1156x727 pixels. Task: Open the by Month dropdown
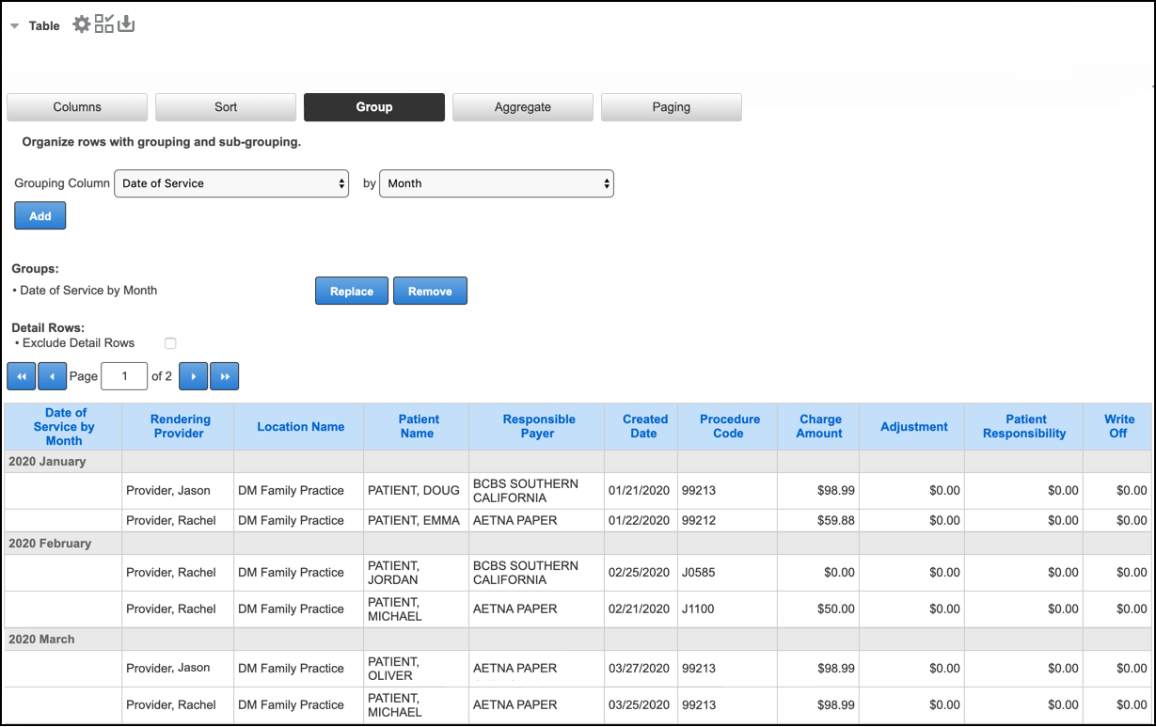pyautogui.click(x=496, y=183)
